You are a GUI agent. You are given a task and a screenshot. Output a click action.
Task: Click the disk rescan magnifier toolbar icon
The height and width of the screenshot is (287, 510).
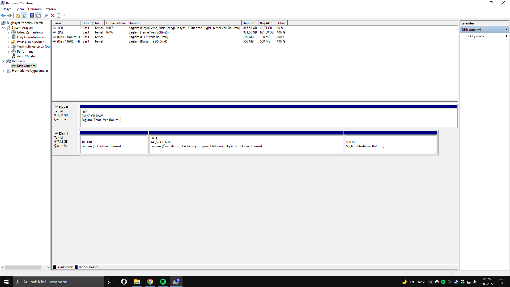click(46, 15)
